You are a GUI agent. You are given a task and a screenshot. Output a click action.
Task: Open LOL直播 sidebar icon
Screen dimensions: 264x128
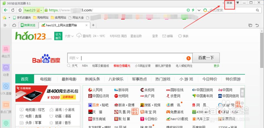6,86
